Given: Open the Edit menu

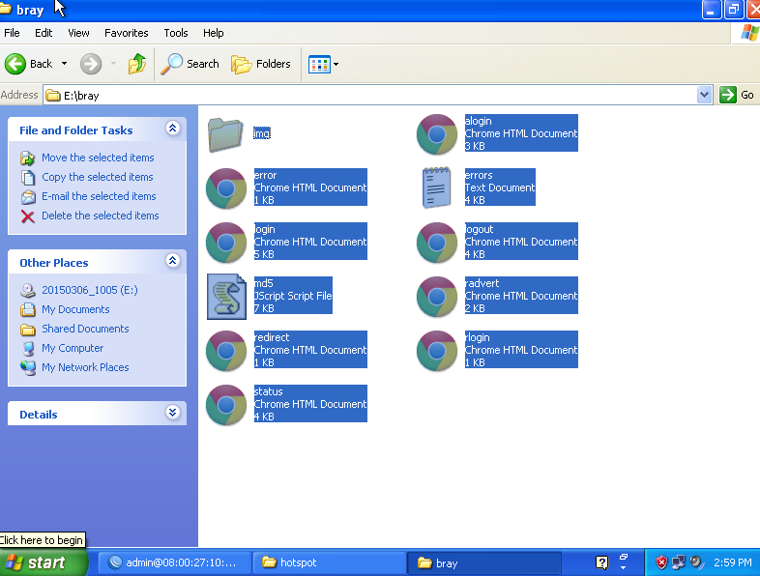Looking at the screenshot, I should [x=44, y=33].
